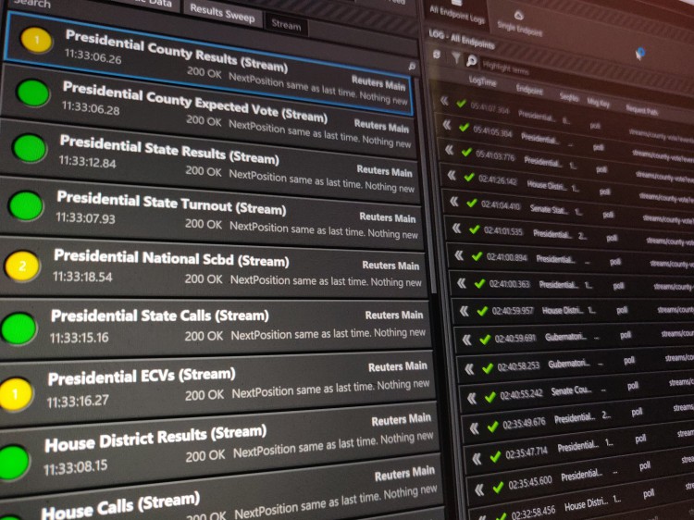The width and height of the screenshot is (694, 520).
Task: Click green status circle for Presidential County Expected Vote
Action: (32, 93)
